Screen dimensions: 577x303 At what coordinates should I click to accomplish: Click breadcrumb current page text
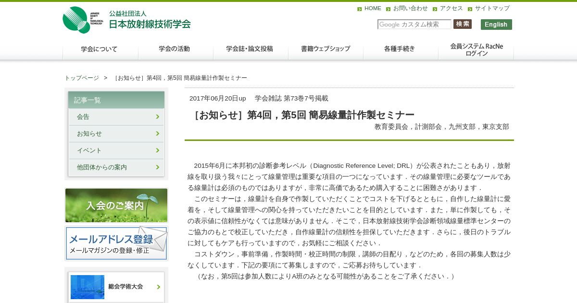(x=180, y=78)
